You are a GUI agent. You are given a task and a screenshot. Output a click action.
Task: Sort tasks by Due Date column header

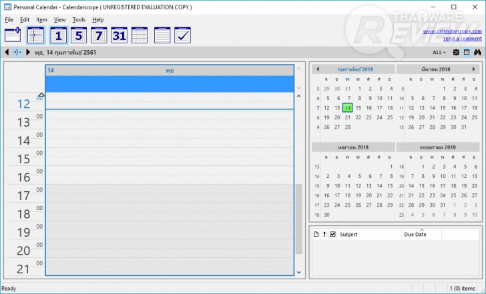421,234
